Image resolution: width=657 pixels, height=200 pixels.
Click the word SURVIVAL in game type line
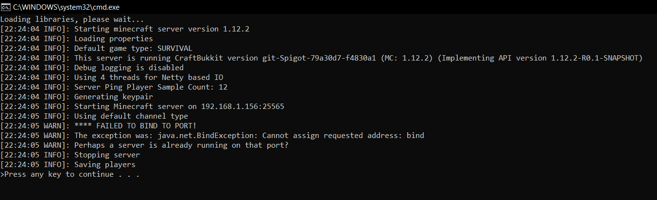point(175,48)
